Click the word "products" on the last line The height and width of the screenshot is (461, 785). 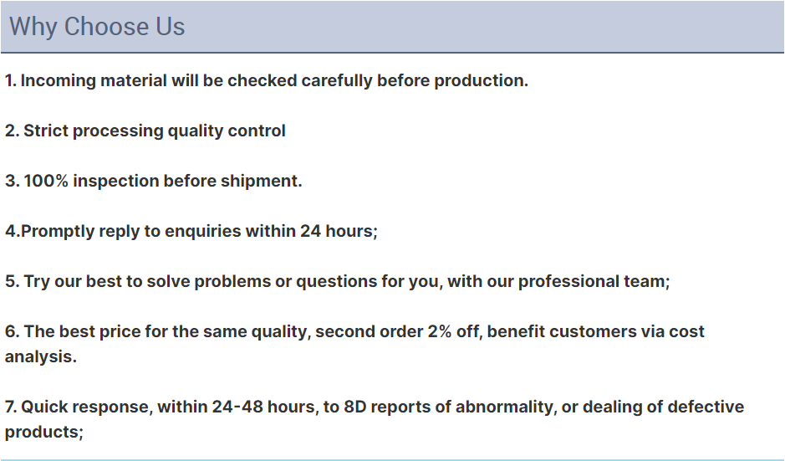41,433
